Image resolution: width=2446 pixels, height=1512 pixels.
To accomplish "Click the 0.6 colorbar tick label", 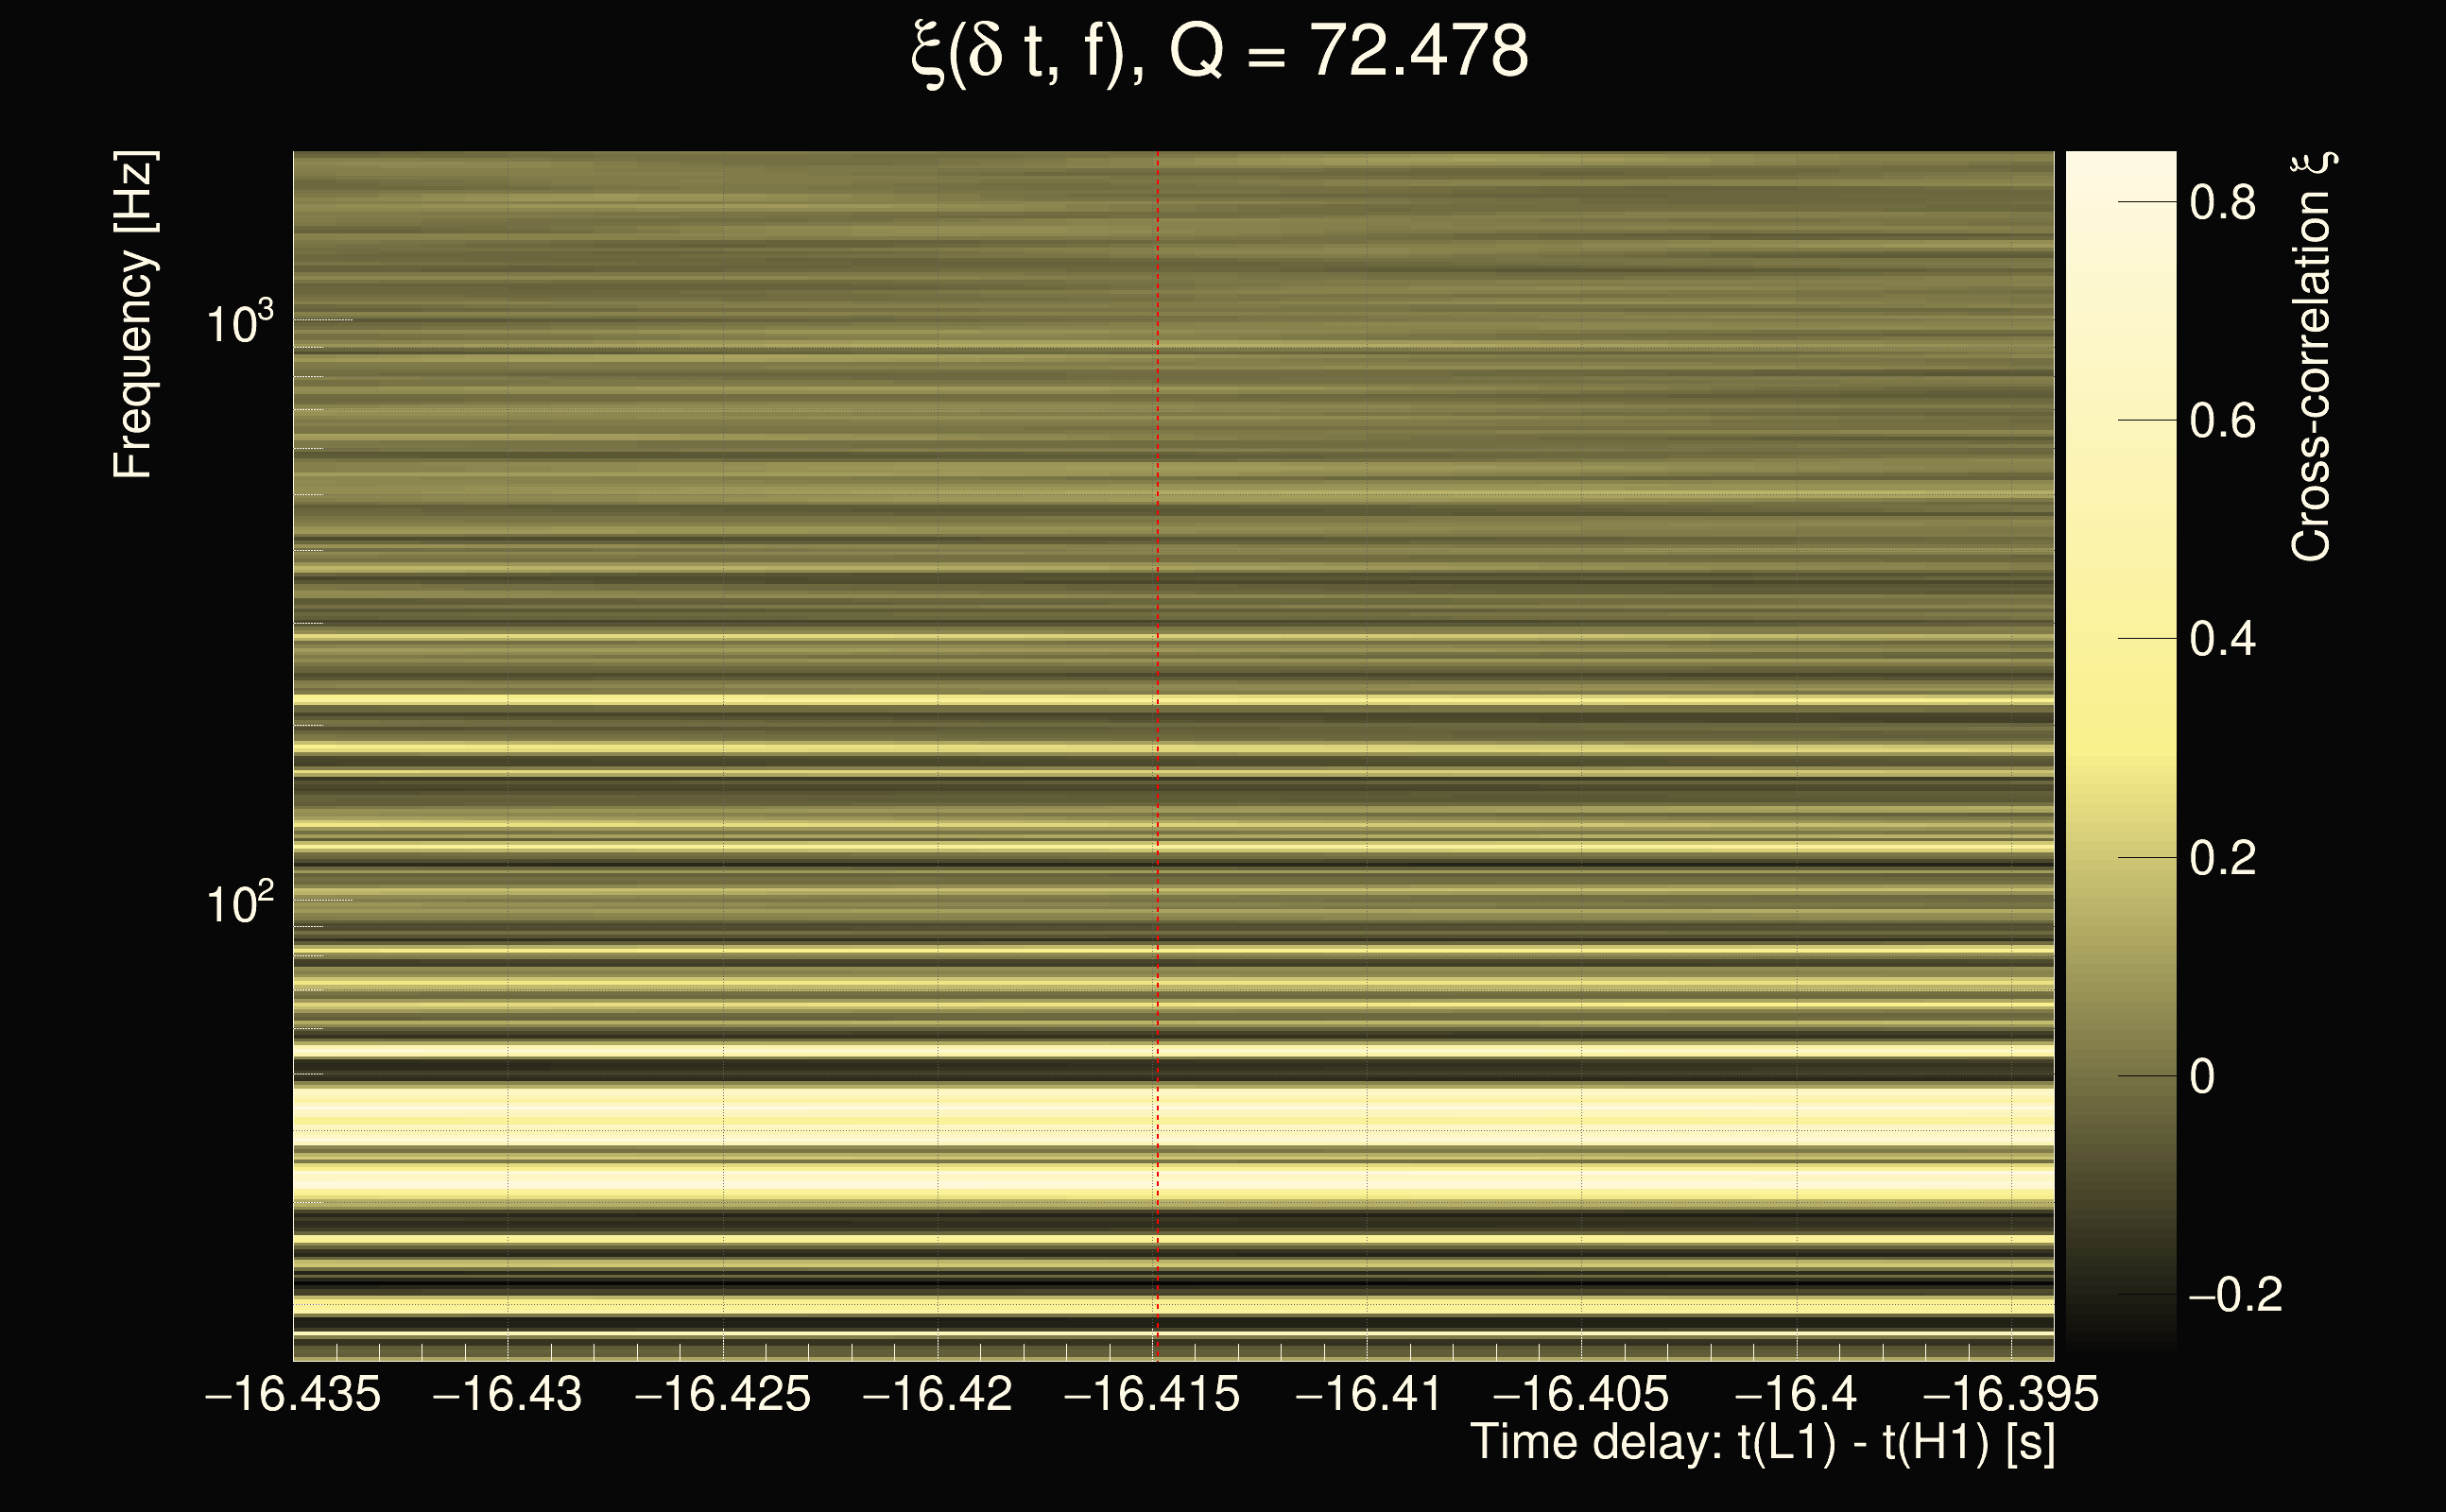I will tap(2222, 421).
